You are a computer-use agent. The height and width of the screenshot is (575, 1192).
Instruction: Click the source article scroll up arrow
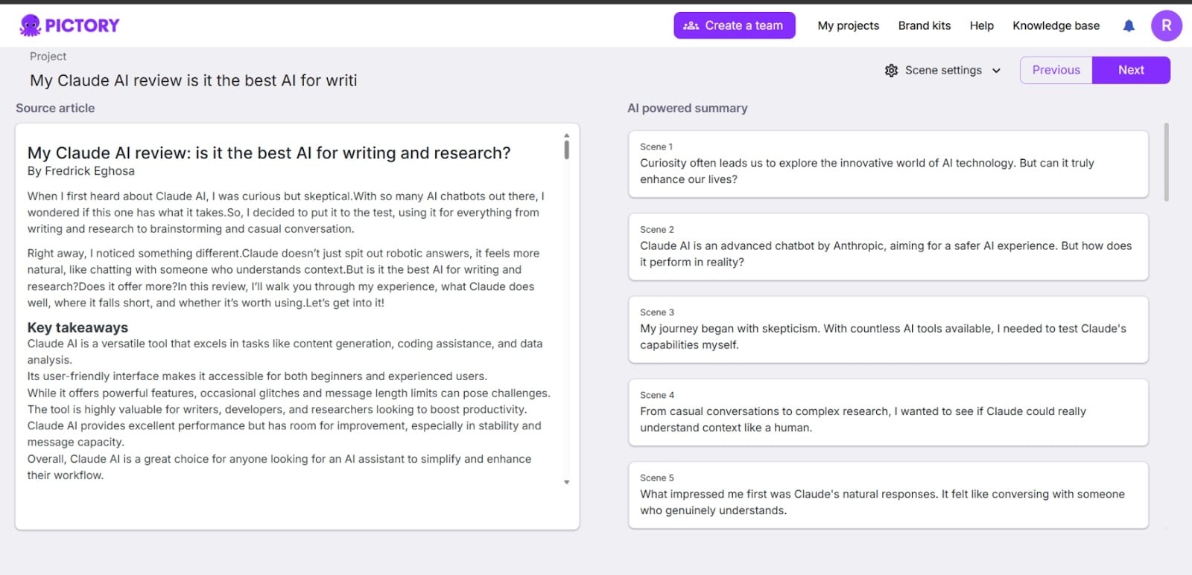point(566,135)
